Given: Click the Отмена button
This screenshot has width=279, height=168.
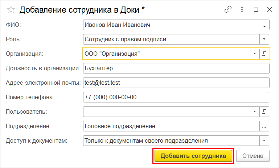Looking at the screenshot, I should (x=253, y=156).
